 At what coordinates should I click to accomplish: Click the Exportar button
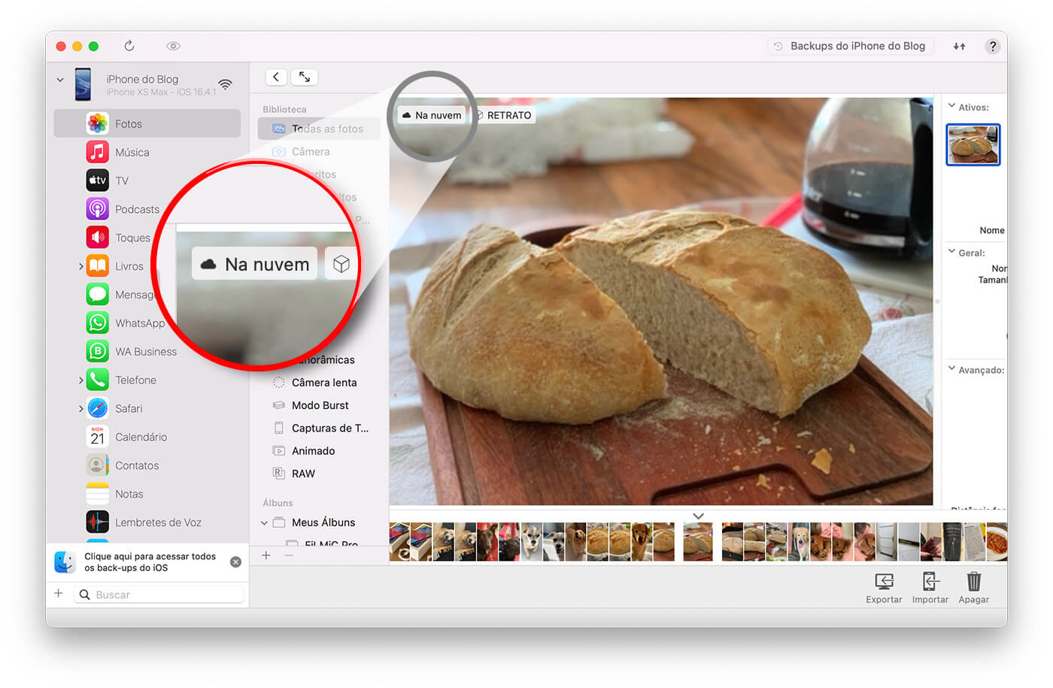point(884,588)
